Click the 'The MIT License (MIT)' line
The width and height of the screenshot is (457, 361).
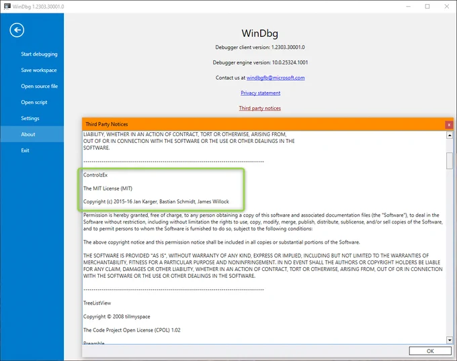(108, 189)
